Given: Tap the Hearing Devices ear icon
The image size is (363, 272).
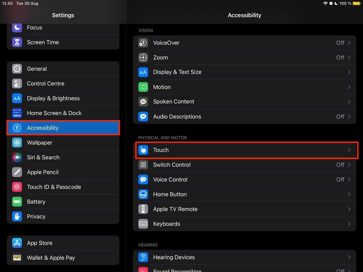Looking at the screenshot, I should (143, 257).
